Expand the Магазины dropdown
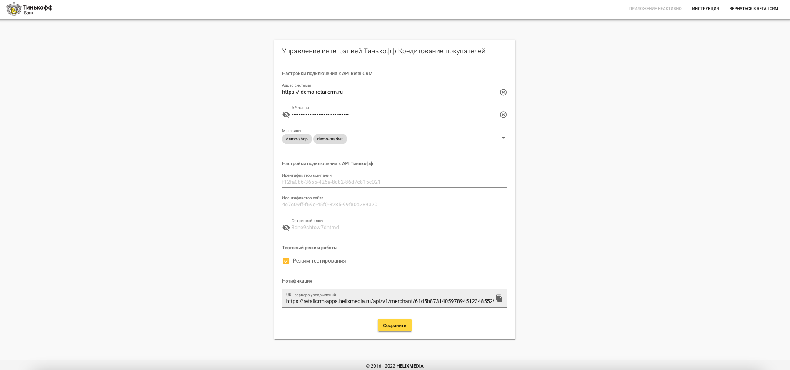 pyautogui.click(x=503, y=138)
